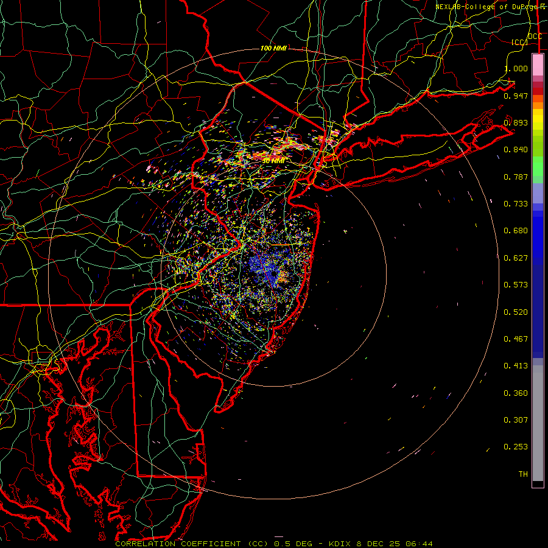Pick the bright green color bar segment
548x548 pixels.
(x=538, y=166)
